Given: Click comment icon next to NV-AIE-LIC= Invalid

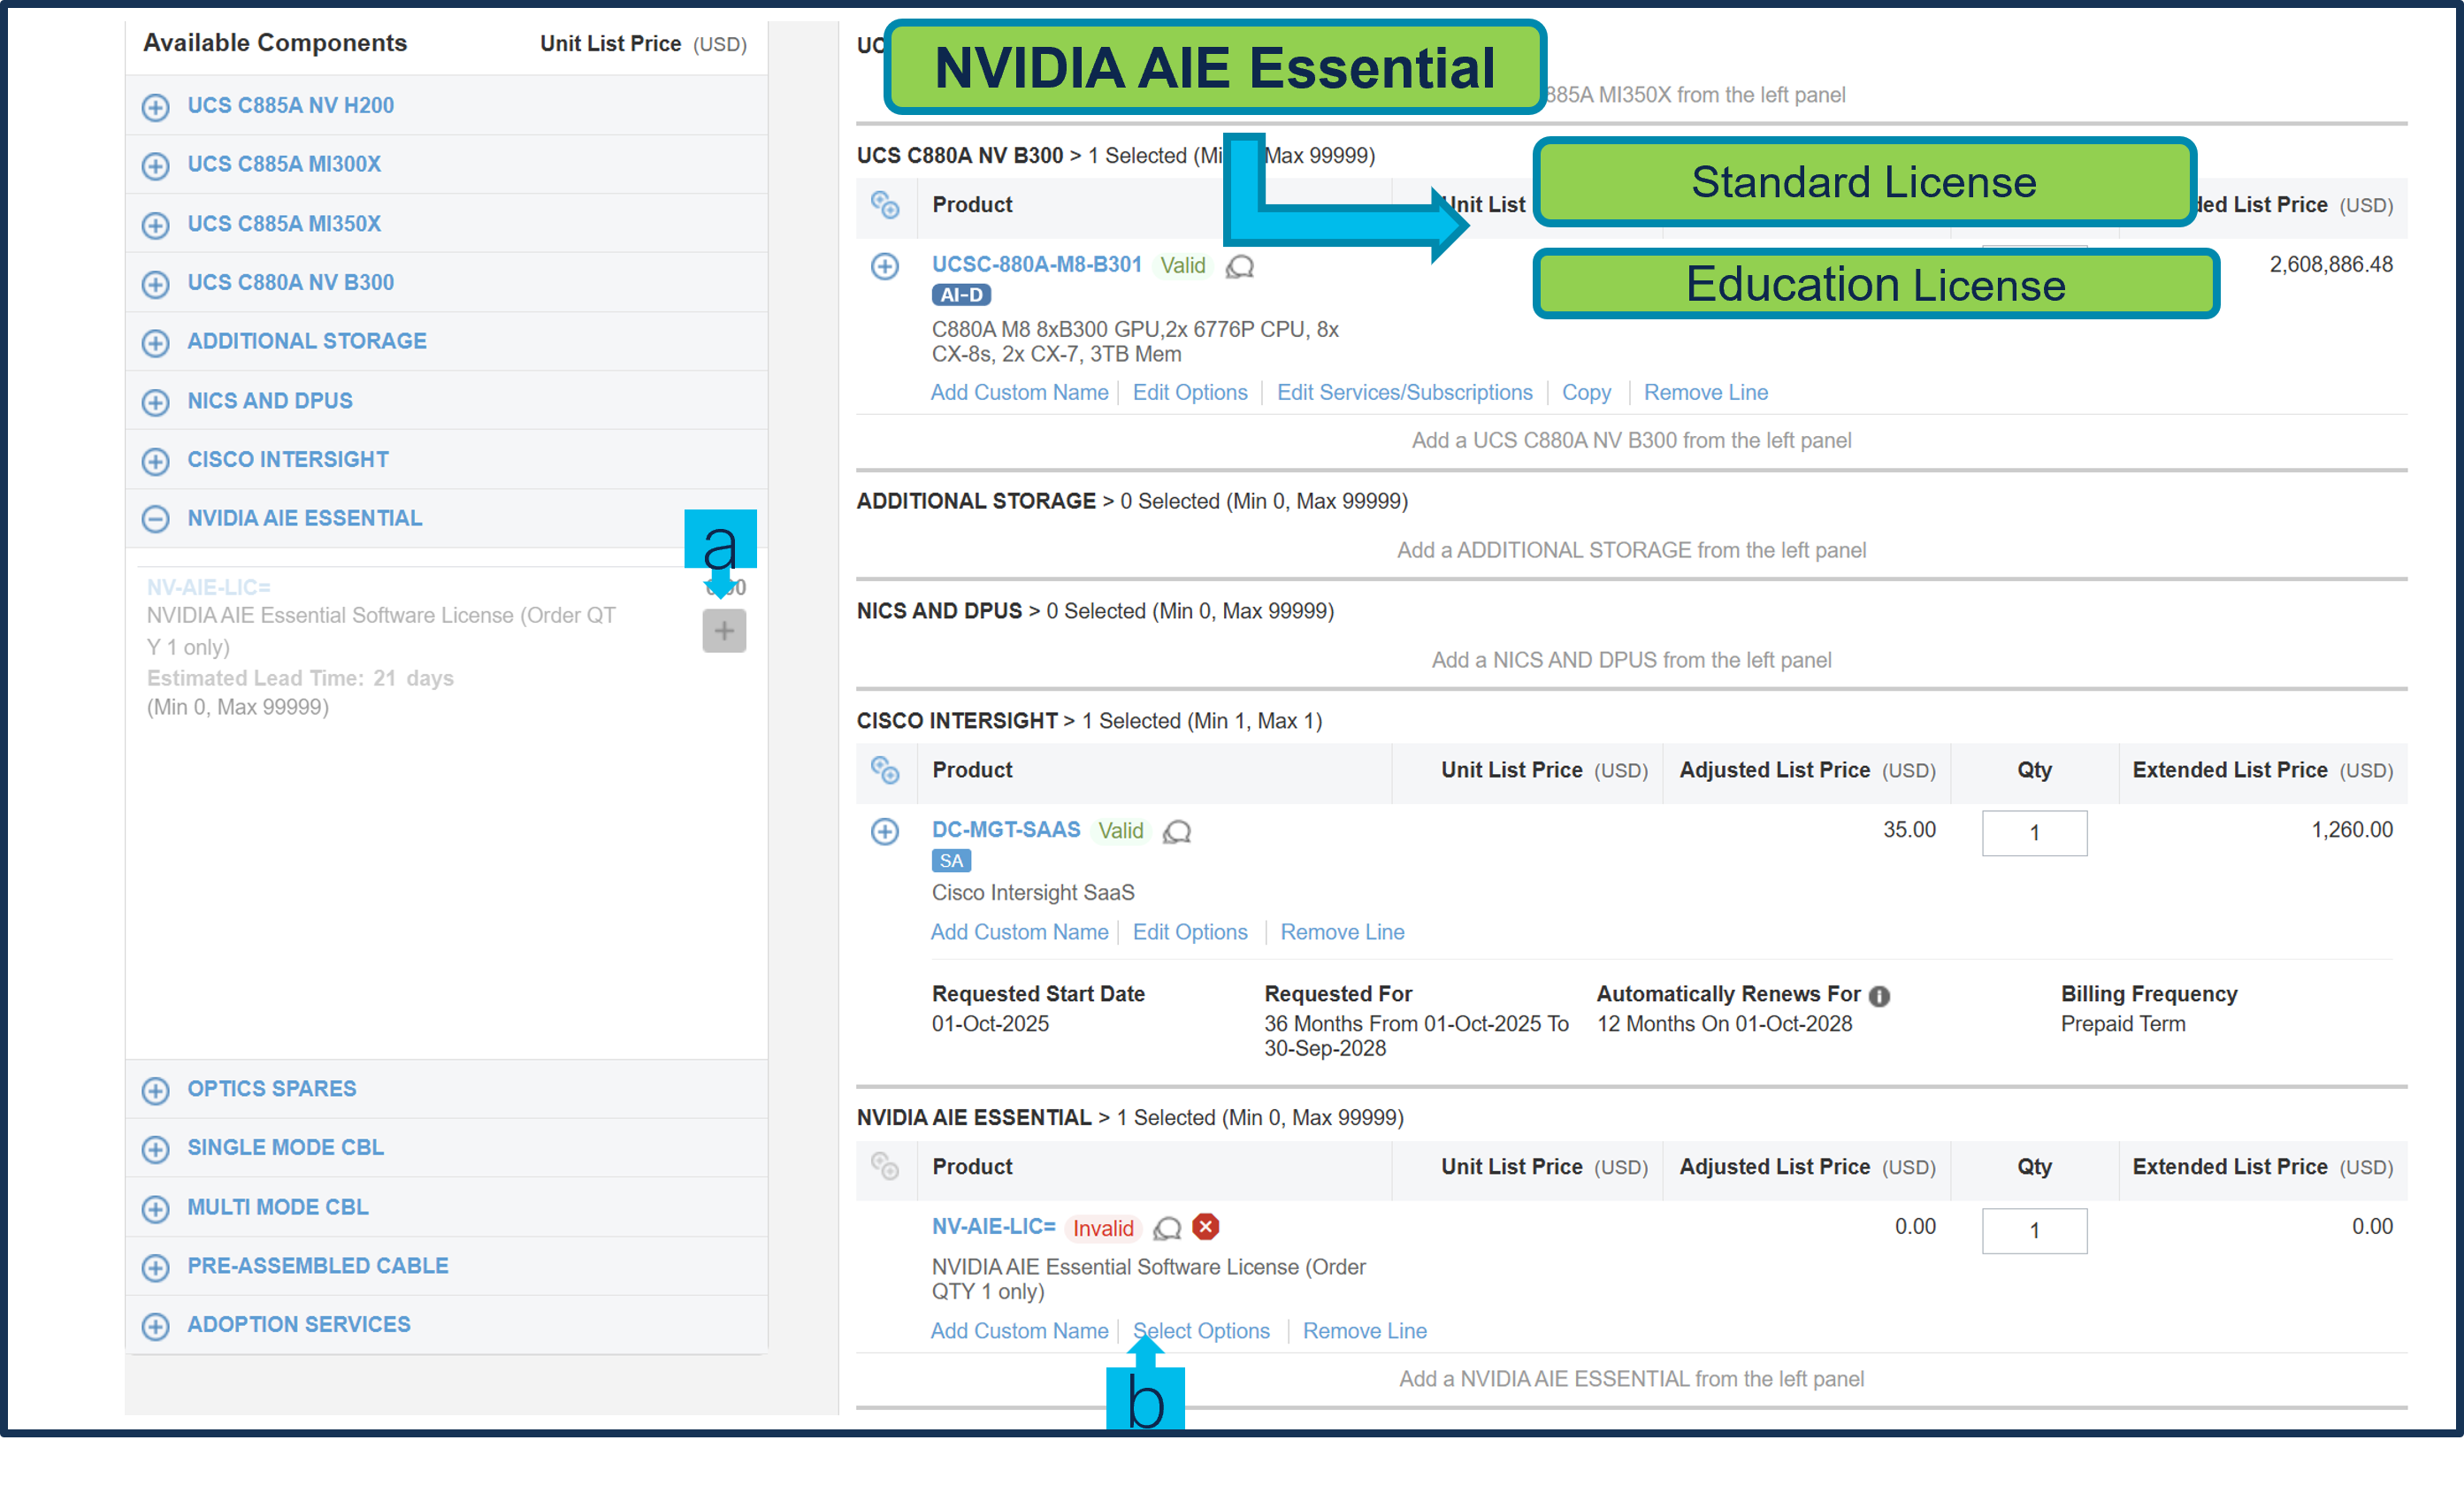Looking at the screenshot, I should click(x=1167, y=1228).
